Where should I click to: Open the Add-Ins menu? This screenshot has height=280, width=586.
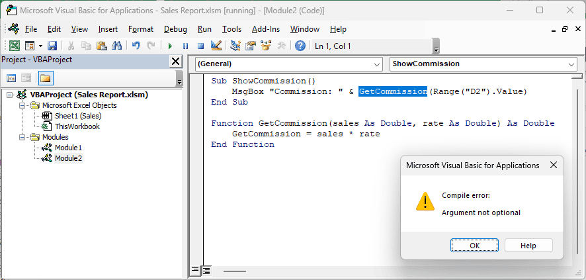266,29
